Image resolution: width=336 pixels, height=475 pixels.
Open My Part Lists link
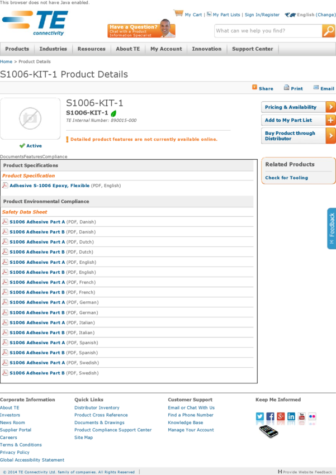[x=226, y=15]
